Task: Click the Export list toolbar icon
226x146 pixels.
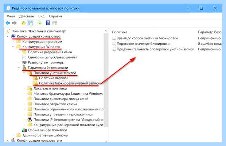Action: click(x=39, y=23)
